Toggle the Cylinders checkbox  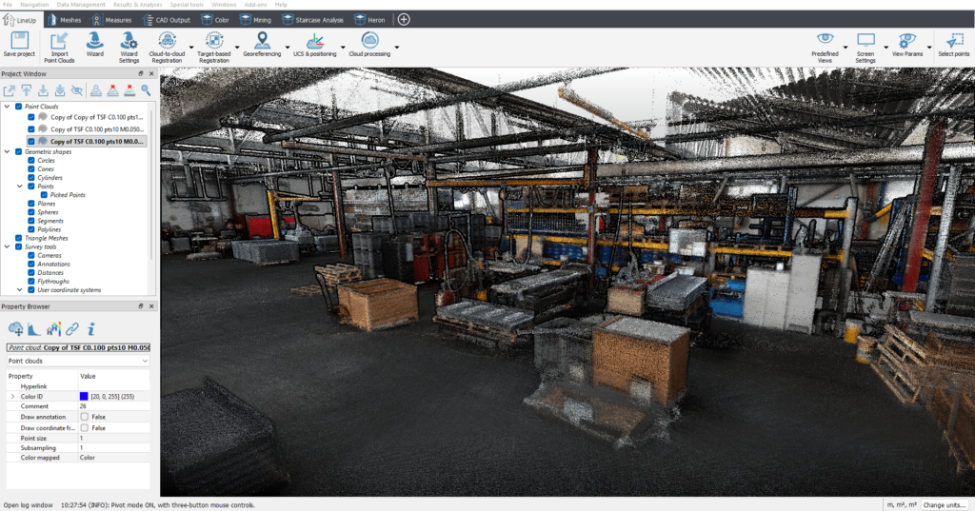31,178
